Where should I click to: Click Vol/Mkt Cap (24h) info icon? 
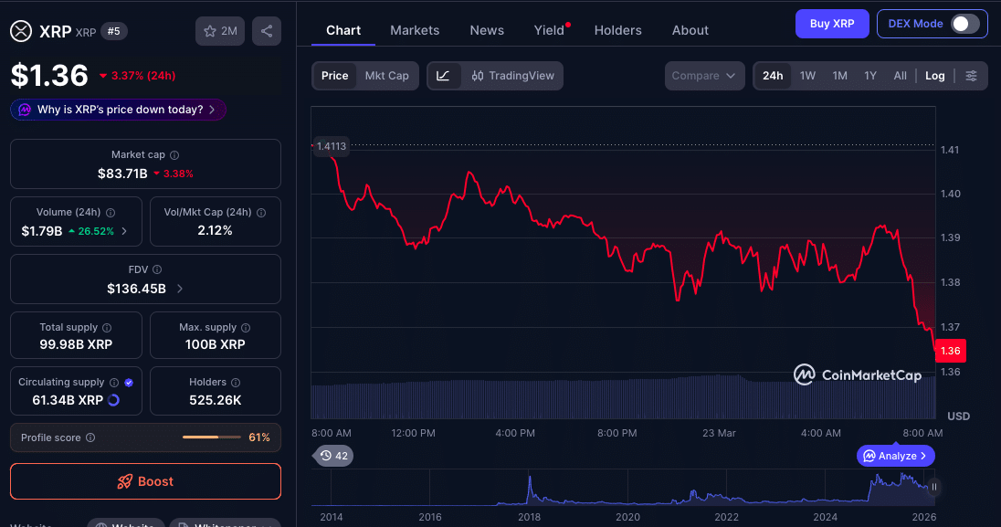[x=261, y=213]
